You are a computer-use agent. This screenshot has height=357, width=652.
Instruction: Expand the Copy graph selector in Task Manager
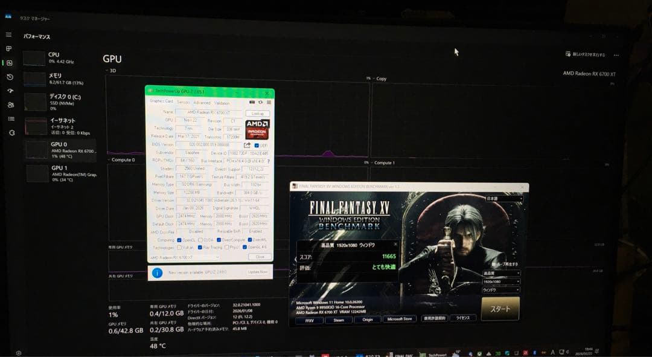coord(379,79)
